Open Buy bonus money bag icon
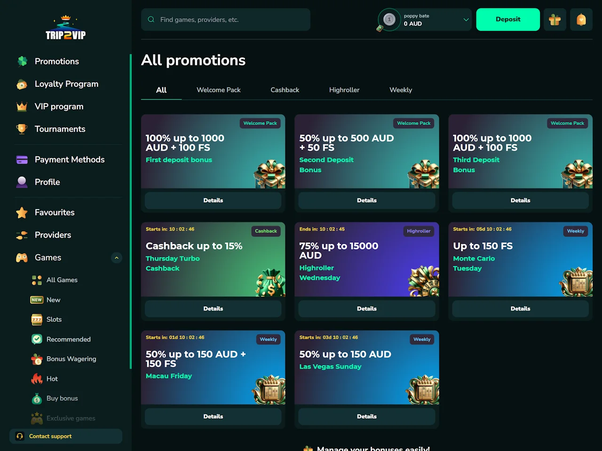 [37, 398]
